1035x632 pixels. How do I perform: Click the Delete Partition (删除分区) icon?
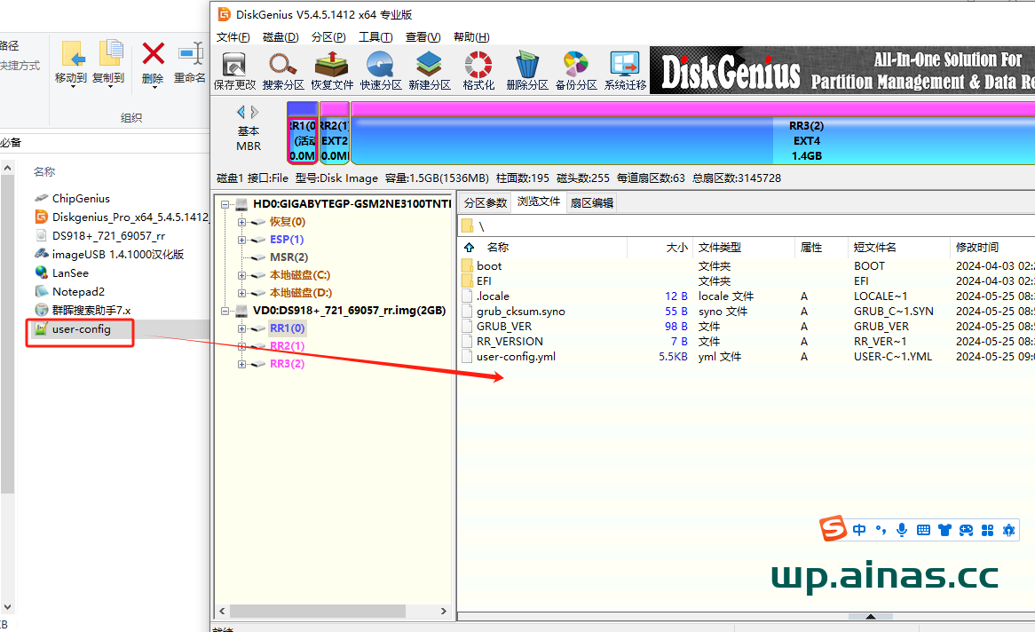[526, 71]
